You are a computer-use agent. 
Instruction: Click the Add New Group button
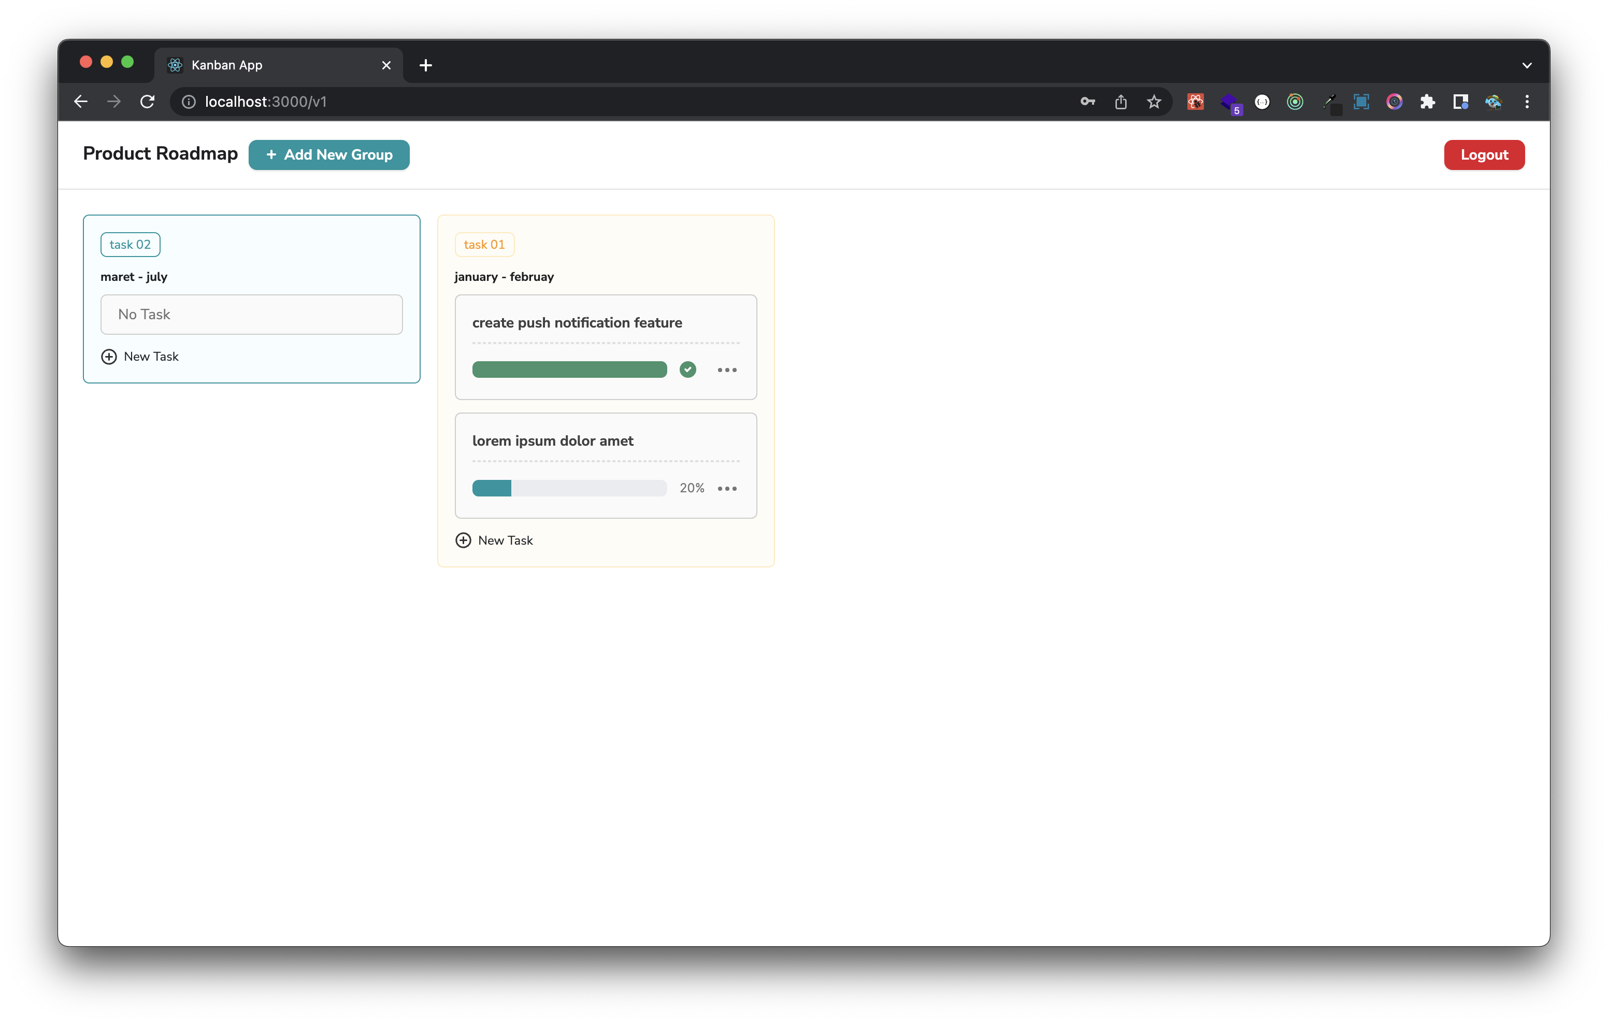click(328, 154)
